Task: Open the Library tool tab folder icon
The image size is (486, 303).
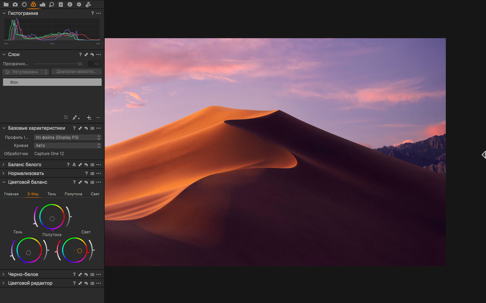Action: (6, 4)
